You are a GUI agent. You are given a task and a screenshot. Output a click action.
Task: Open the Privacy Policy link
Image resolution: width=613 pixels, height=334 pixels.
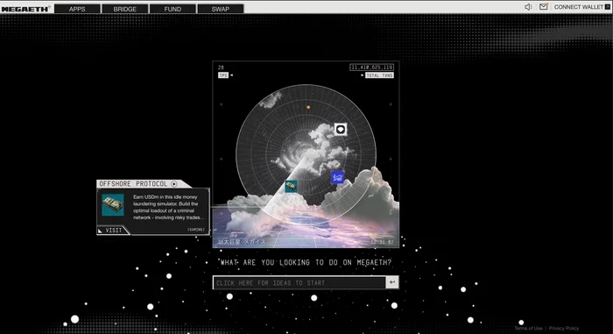coord(563,328)
